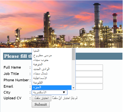Viewport: 125px width, 112px height.
Task: Submit the application form
Action: pyautogui.click(x=41, y=104)
